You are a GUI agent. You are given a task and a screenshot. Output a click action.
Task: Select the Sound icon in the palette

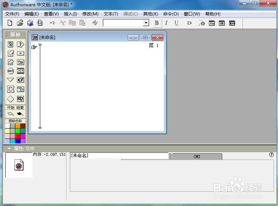(x=20, y=80)
